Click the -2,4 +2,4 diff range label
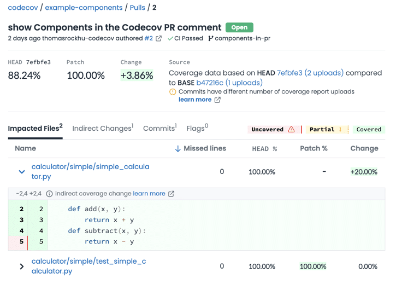The image size is (396, 290). coord(28,194)
